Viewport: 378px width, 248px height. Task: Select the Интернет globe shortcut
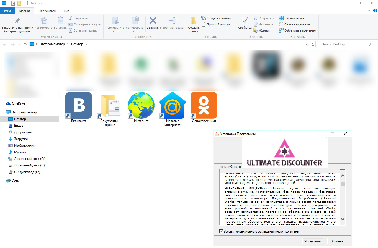click(141, 105)
